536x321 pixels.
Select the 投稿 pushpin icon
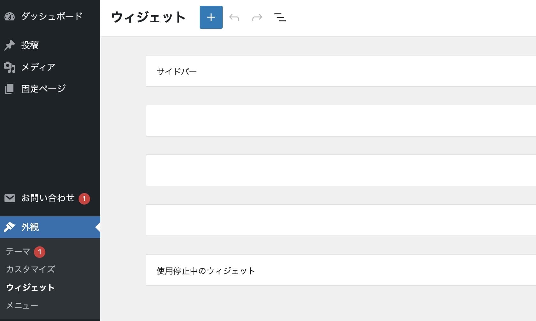(10, 45)
